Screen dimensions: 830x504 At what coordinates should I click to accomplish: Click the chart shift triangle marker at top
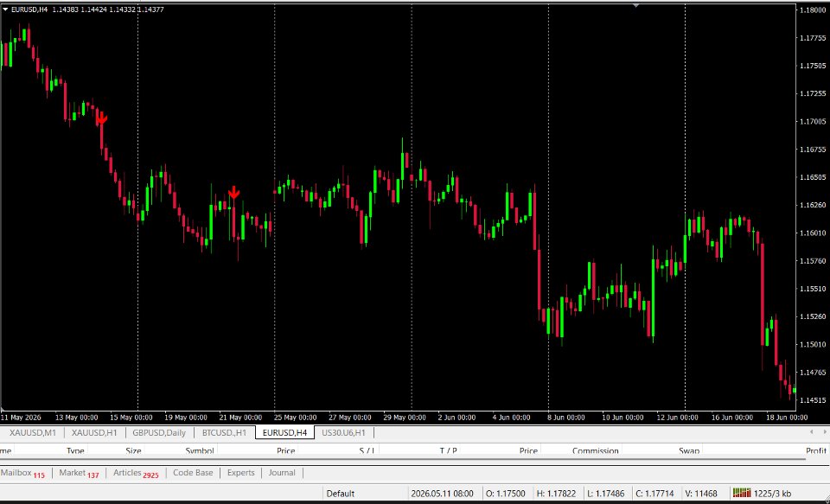click(636, 5)
